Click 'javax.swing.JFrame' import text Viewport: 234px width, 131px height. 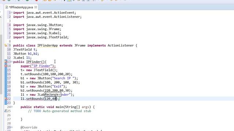43,29
